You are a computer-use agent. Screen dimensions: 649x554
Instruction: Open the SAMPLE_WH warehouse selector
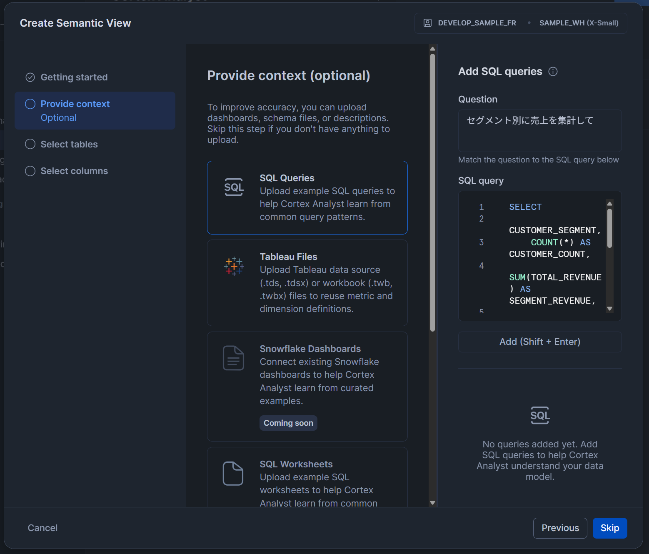pos(579,23)
